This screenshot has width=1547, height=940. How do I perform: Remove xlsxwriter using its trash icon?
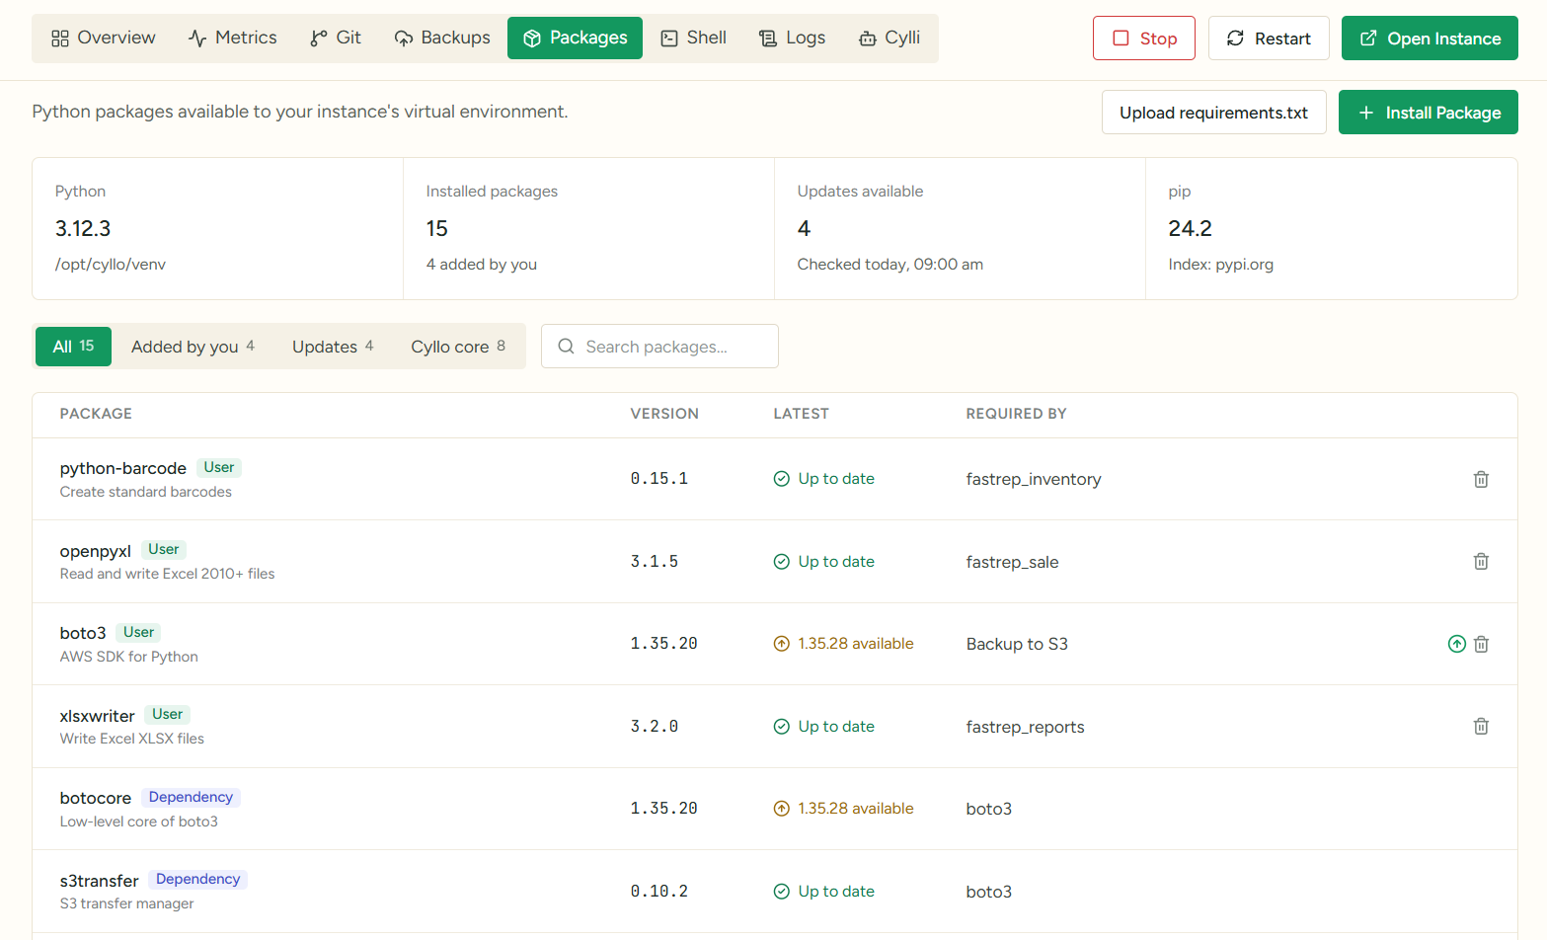click(1481, 726)
